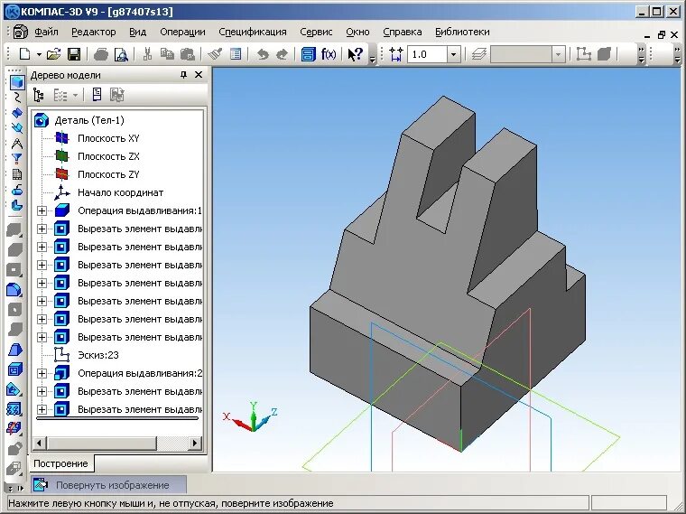Click the Paste icon in the toolbar
Image resolution: width=686 pixels, height=514 pixels.
[187, 54]
